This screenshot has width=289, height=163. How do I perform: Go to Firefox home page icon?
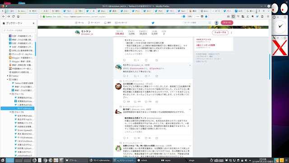[18, 16]
